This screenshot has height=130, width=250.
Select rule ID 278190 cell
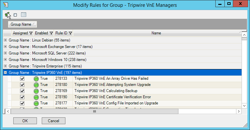(x=63, y=97)
